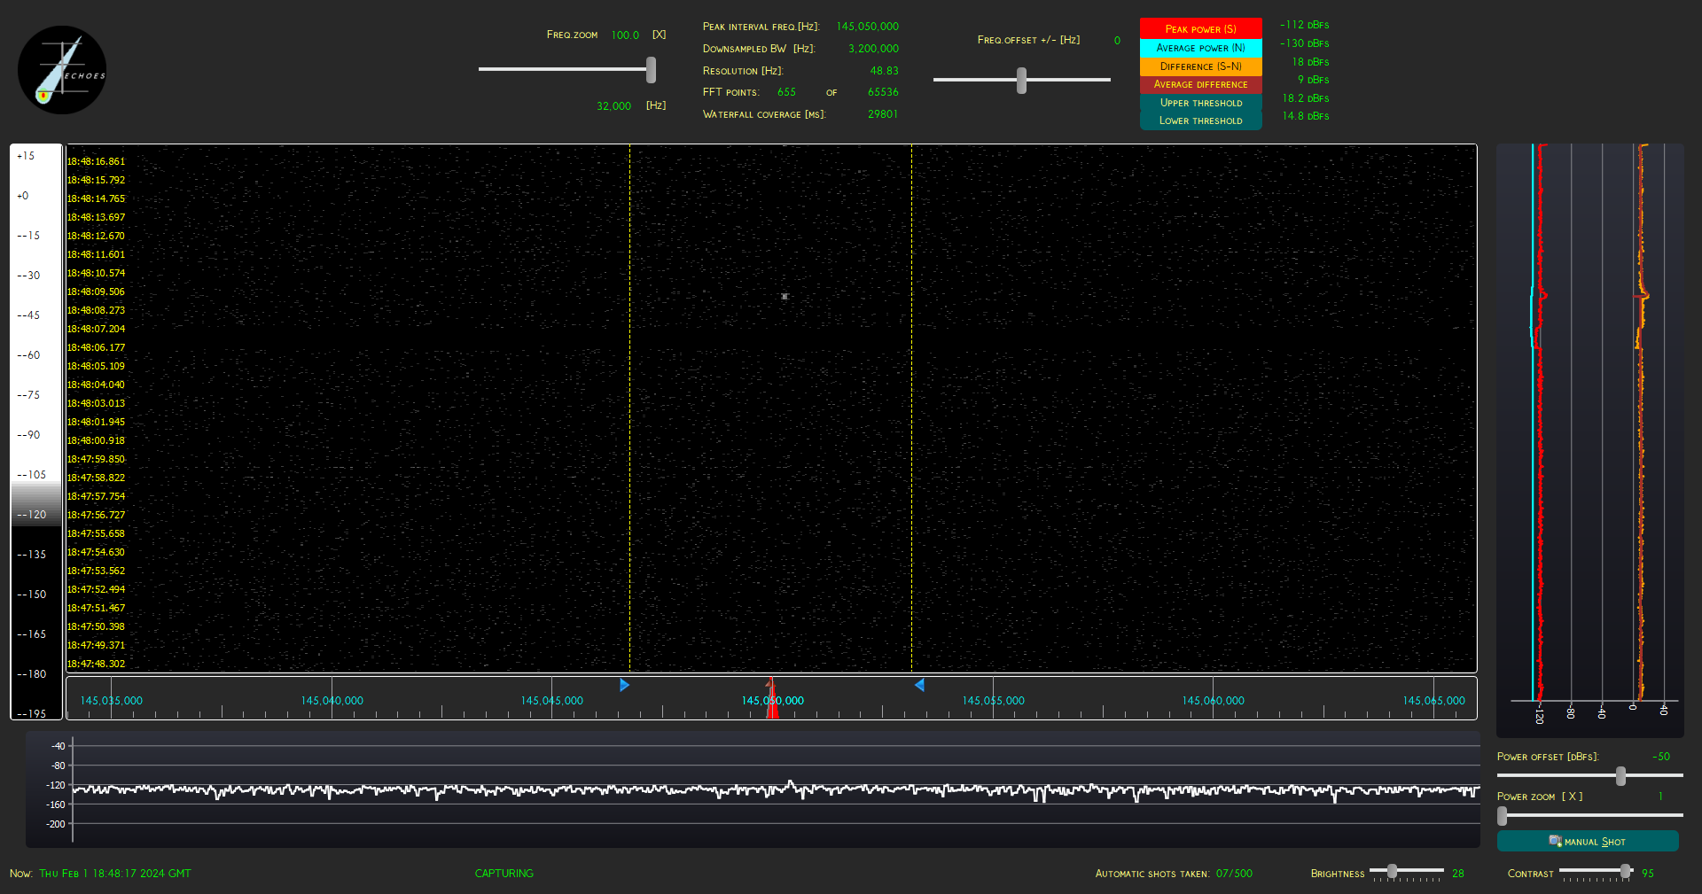
Task: Click the +15 mark on the color scale
Action: 26,156
